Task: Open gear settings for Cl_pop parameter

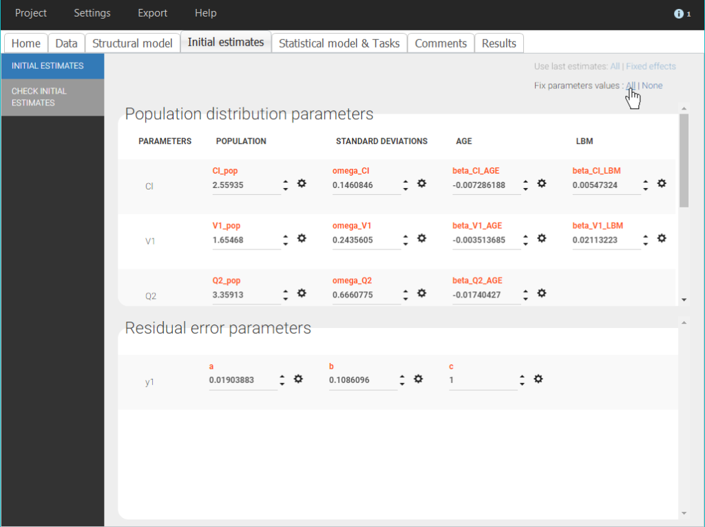Action: (302, 183)
